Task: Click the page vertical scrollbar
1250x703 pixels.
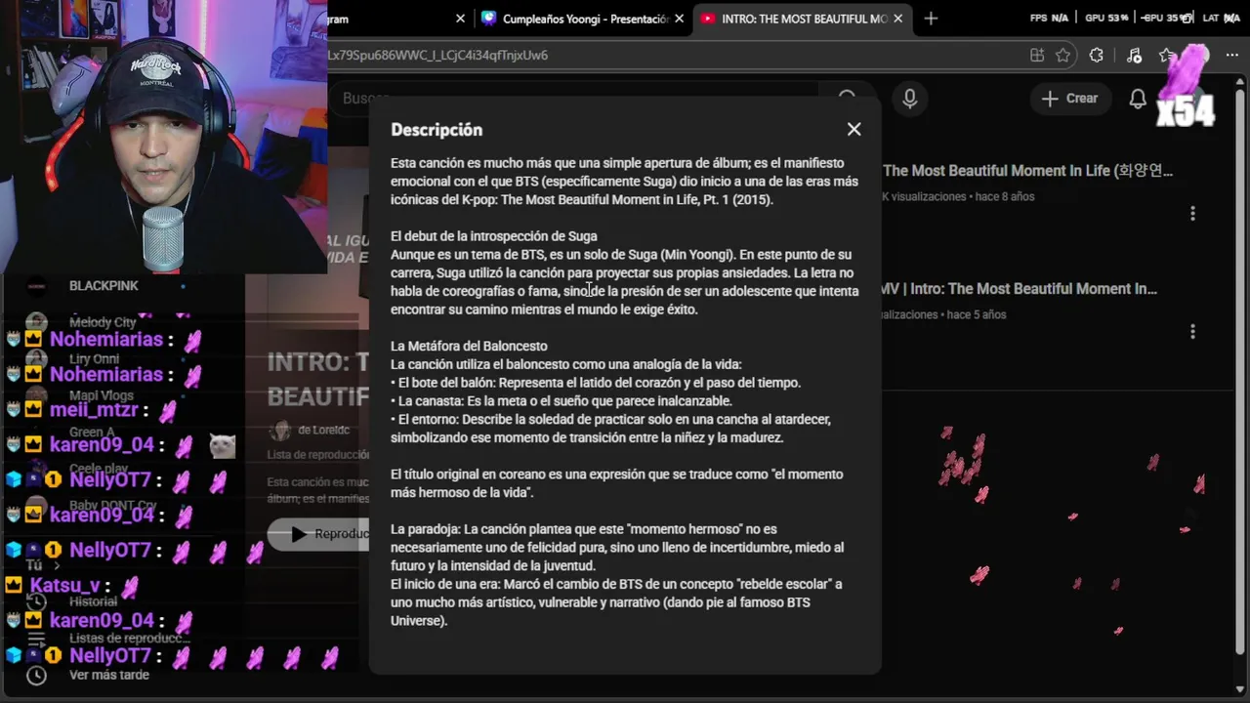Action: click(x=1241, y=371)
